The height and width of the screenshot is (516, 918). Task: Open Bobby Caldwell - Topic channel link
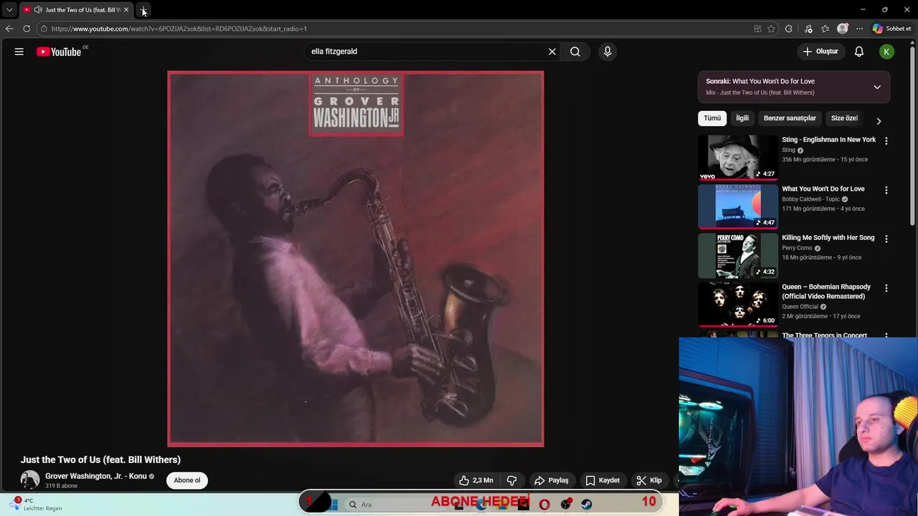pos(811,199)
